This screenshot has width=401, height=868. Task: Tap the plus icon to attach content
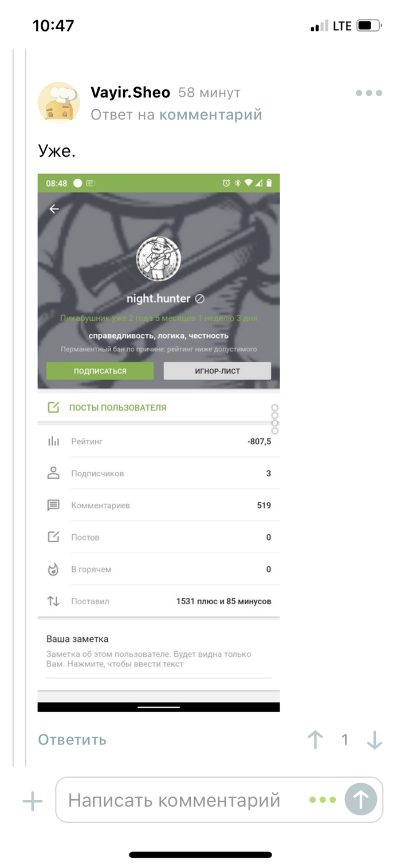tap(33, 800)
